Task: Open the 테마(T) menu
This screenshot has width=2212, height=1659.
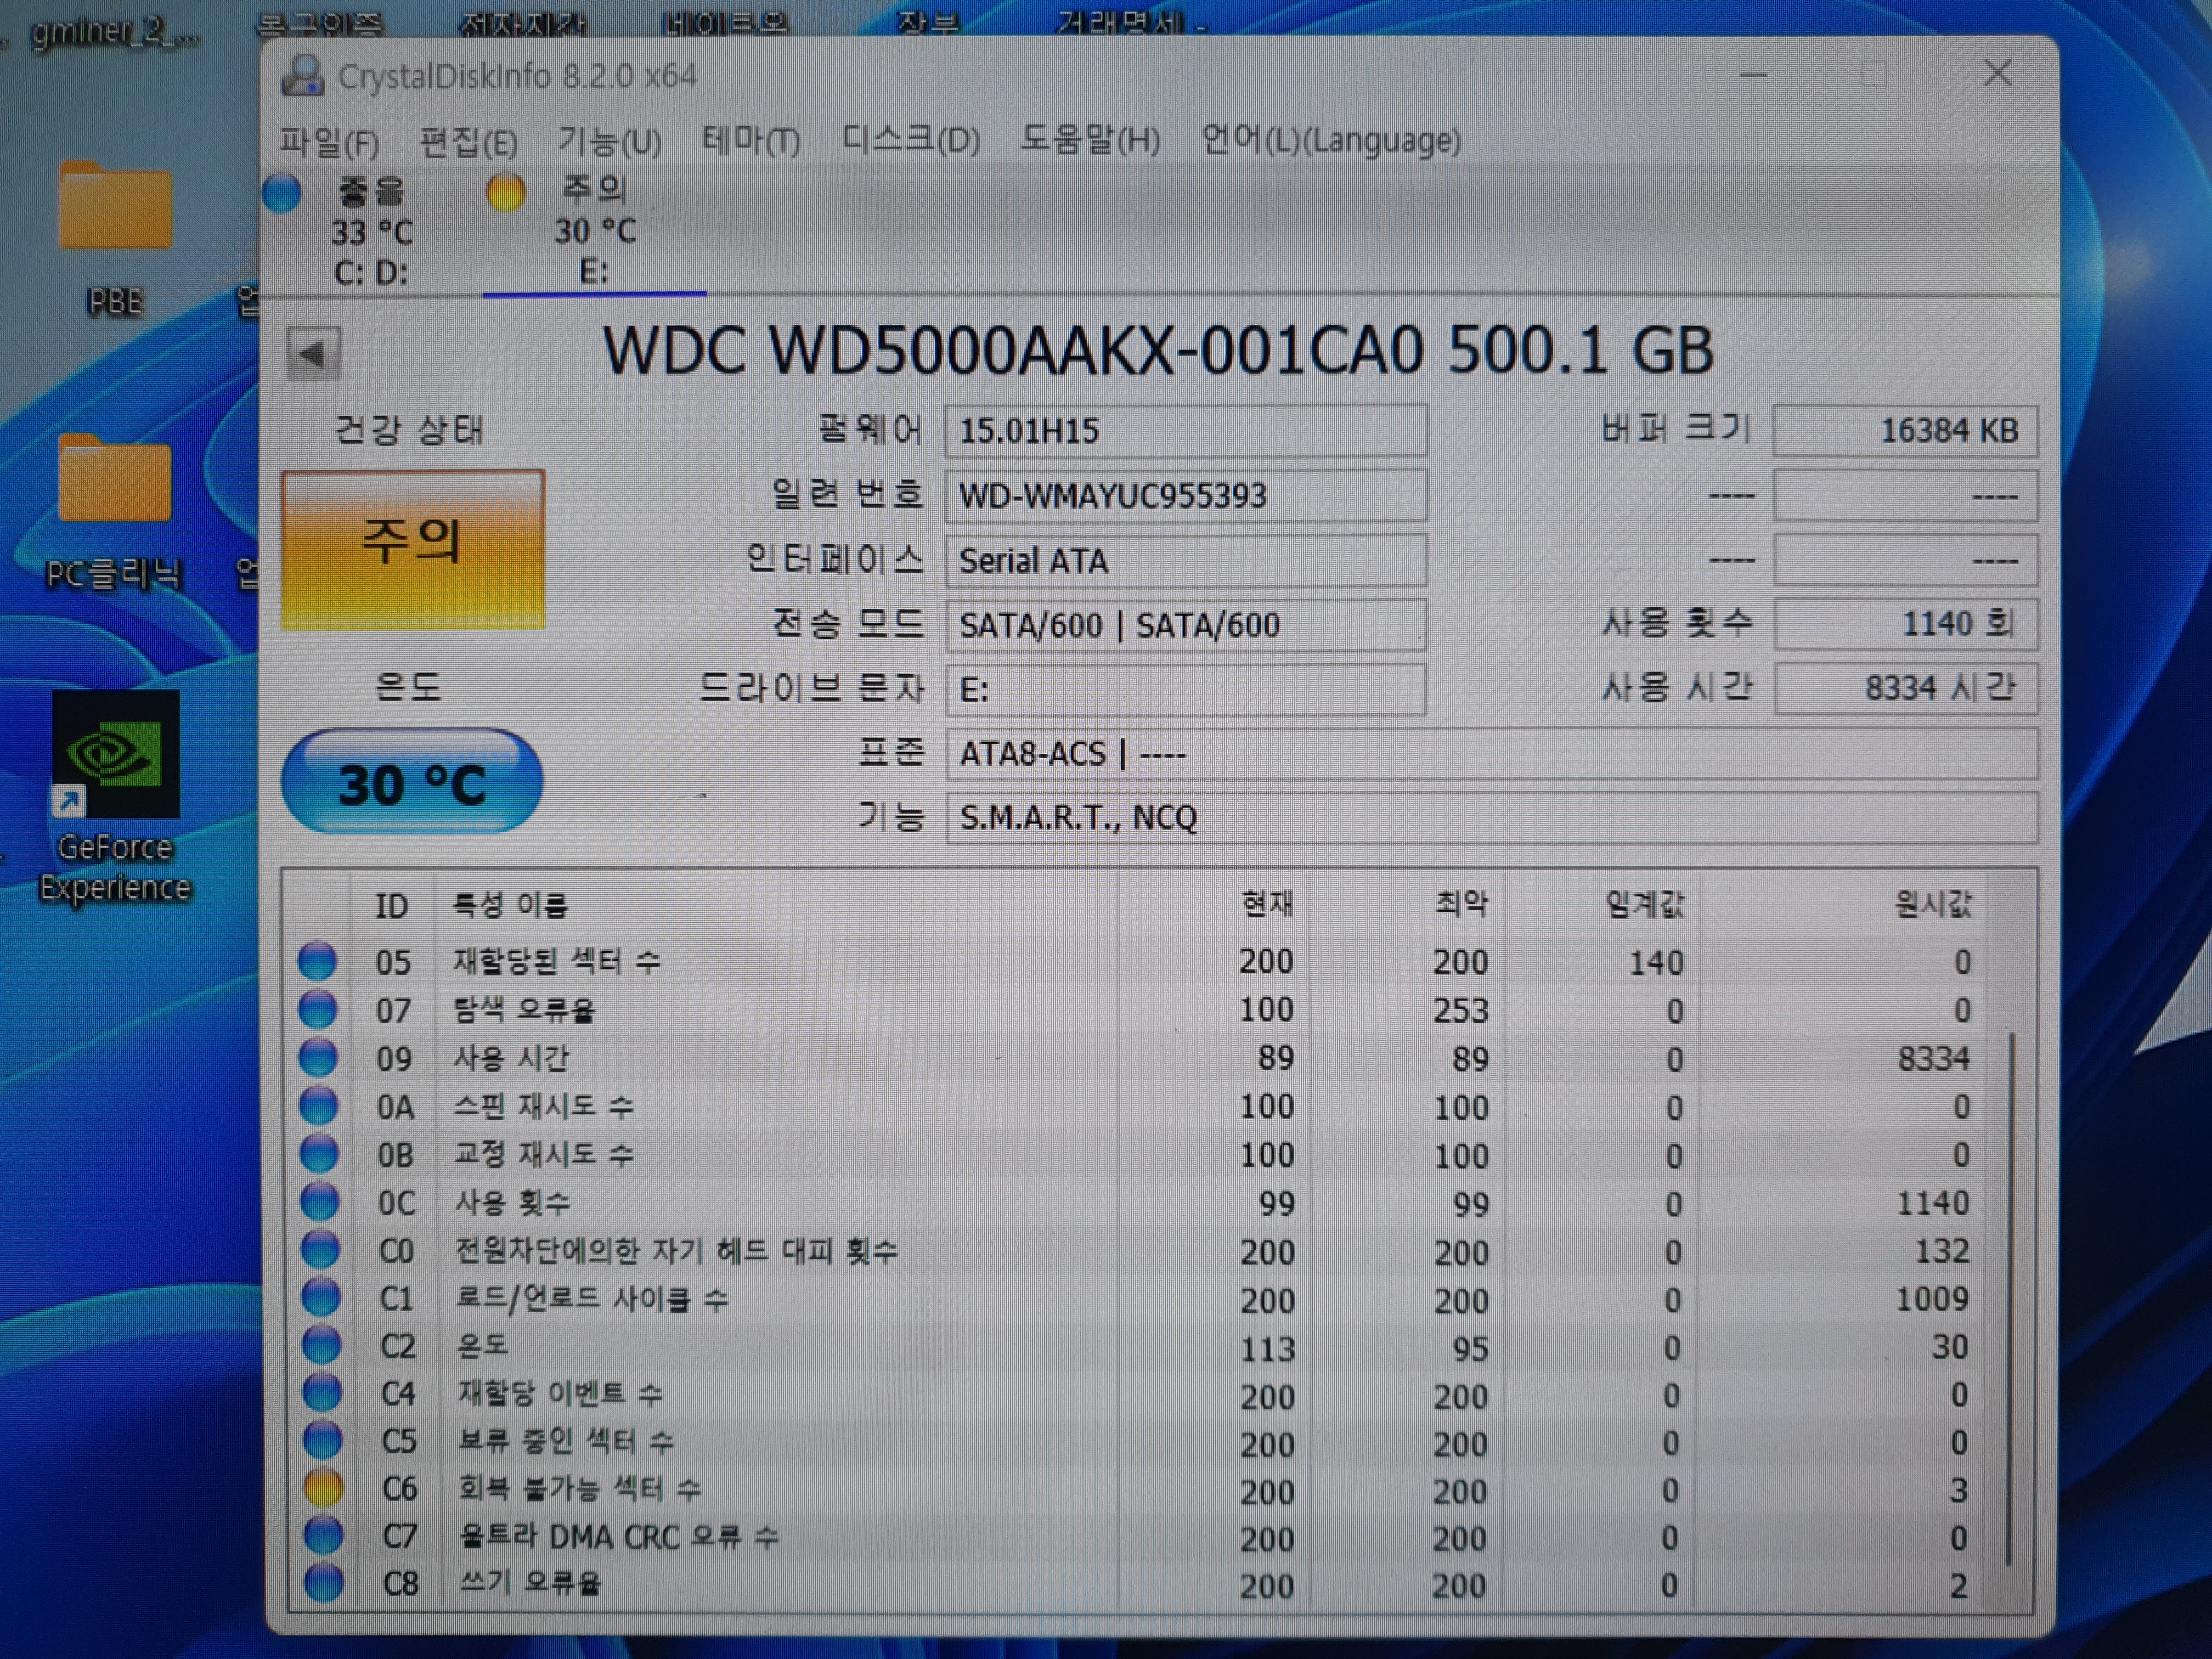Action: (751, 141)
